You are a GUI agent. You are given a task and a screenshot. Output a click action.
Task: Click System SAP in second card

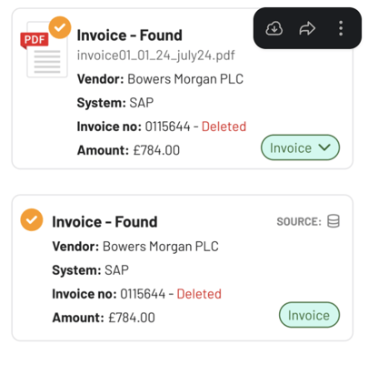pos(90,270)
